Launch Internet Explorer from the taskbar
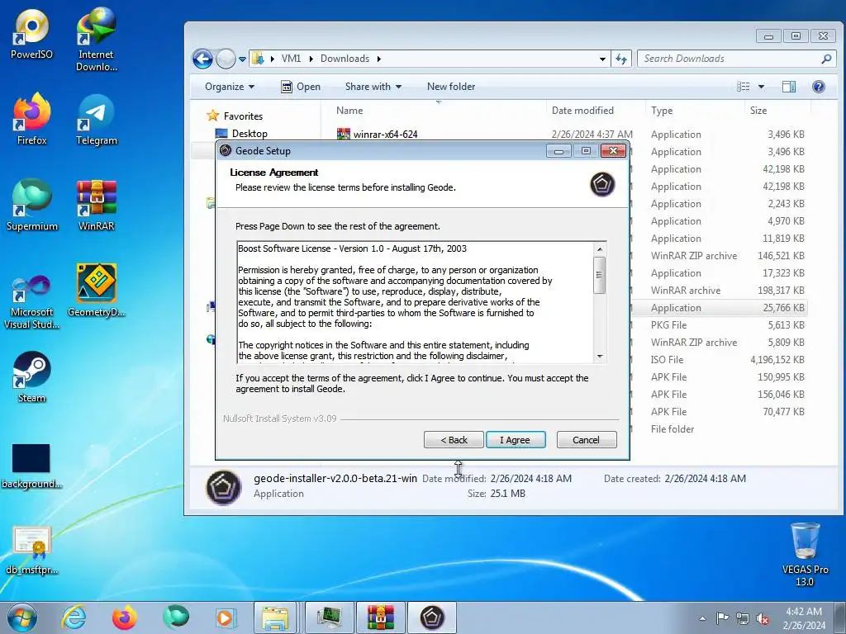Viewport: 846px width, 634px height. coord(73,617)
